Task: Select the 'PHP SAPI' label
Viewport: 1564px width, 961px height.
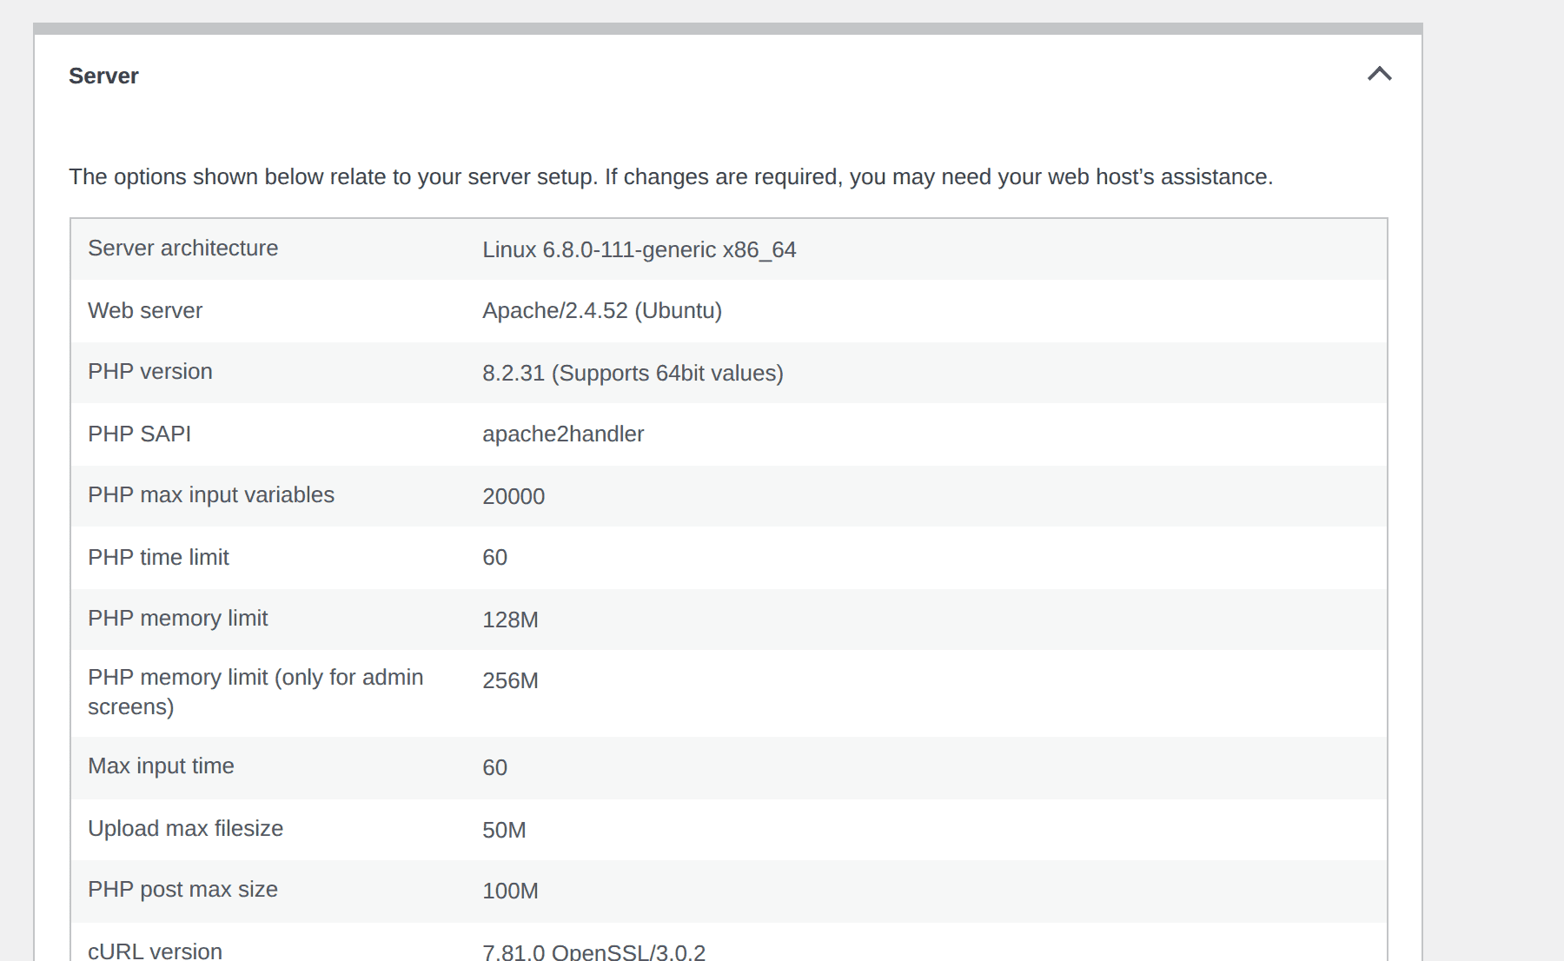Action: pos(140,434)
